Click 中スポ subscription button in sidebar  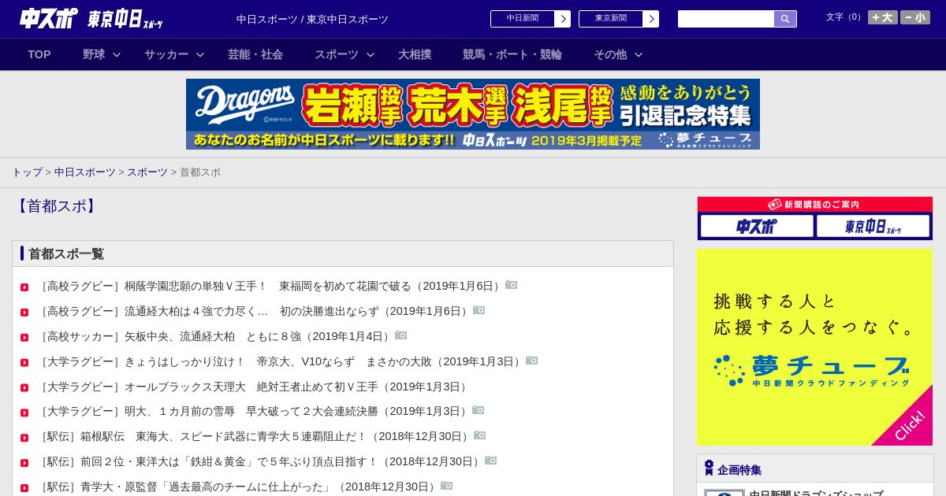pos(757,227)
